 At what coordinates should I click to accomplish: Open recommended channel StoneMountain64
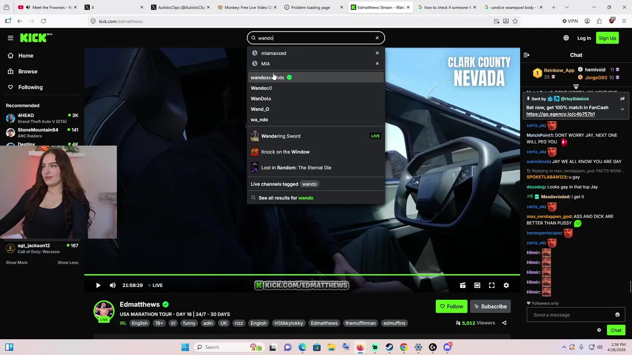pyautogui.click(x=42, y=133)
